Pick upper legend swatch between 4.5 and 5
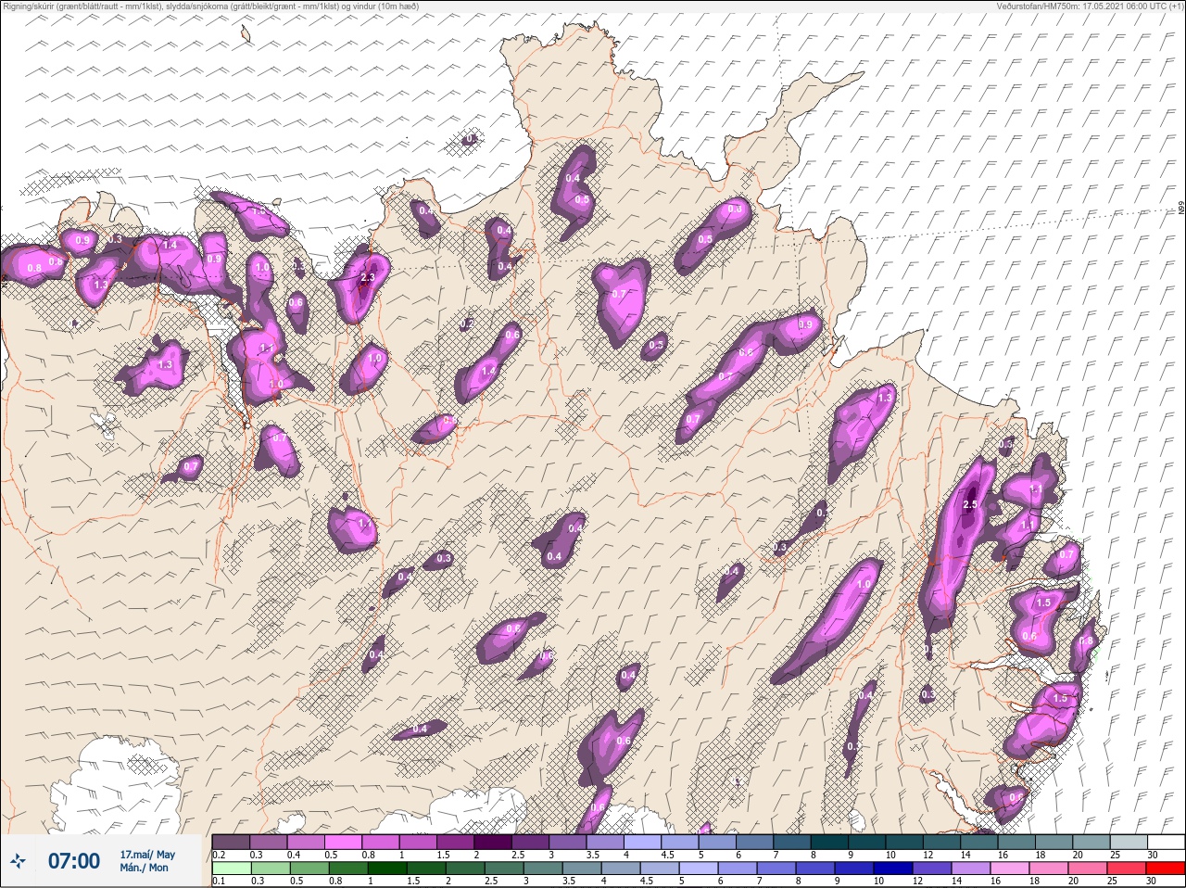Image resolution: width=1186 pixels, height=888 pixels. point(680,842)
